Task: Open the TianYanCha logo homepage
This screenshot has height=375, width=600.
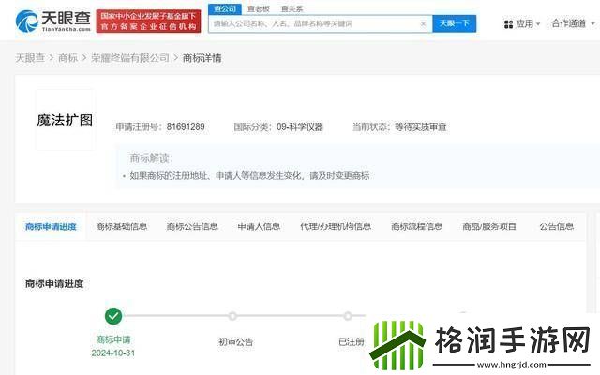Action: (53, 21)
